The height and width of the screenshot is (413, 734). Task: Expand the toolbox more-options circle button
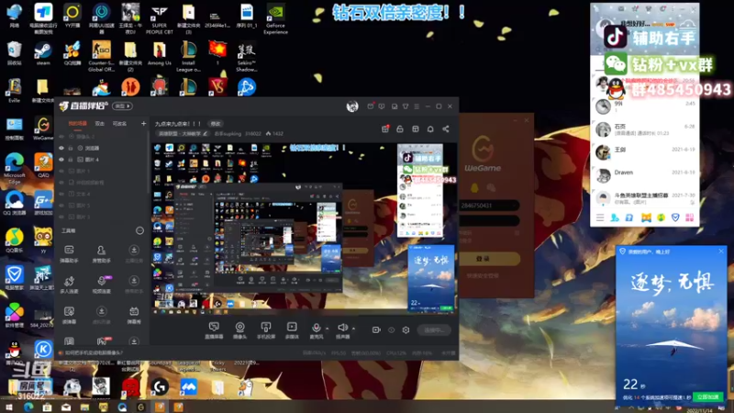click(x=139, y=230)
